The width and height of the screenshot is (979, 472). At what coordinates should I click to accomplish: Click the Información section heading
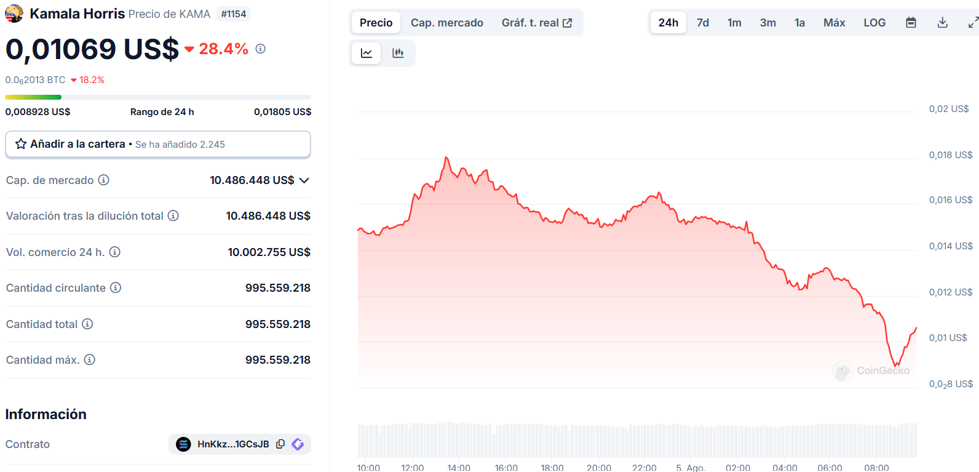[46, 414]
